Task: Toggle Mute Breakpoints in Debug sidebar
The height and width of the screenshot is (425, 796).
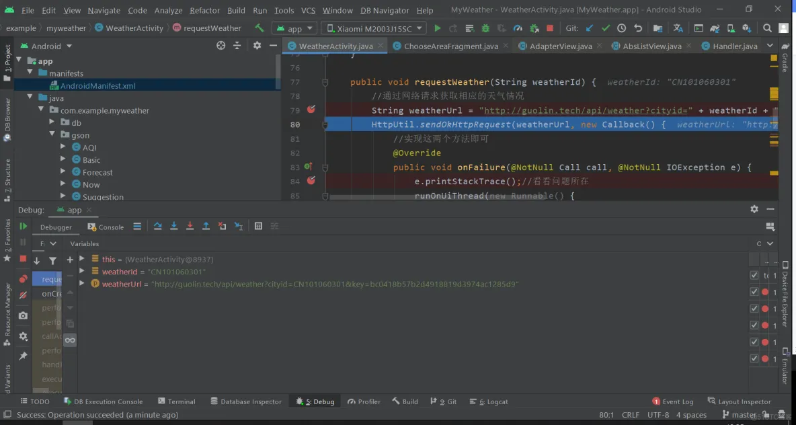Action: click(23, 295)
